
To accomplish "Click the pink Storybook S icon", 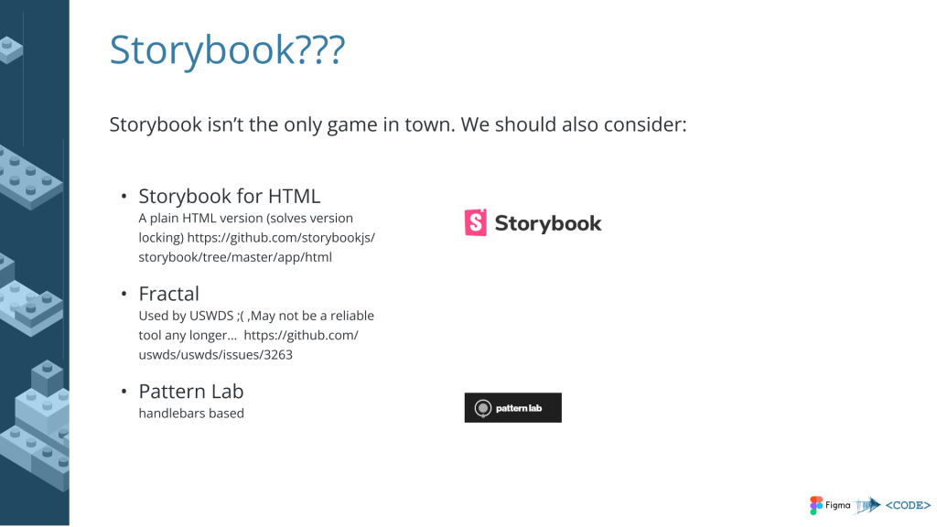I will [x=476, y=223].
